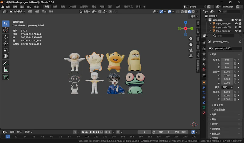Play the animation forward
This screenshot has width=244, height=143.
click(94, 132)
